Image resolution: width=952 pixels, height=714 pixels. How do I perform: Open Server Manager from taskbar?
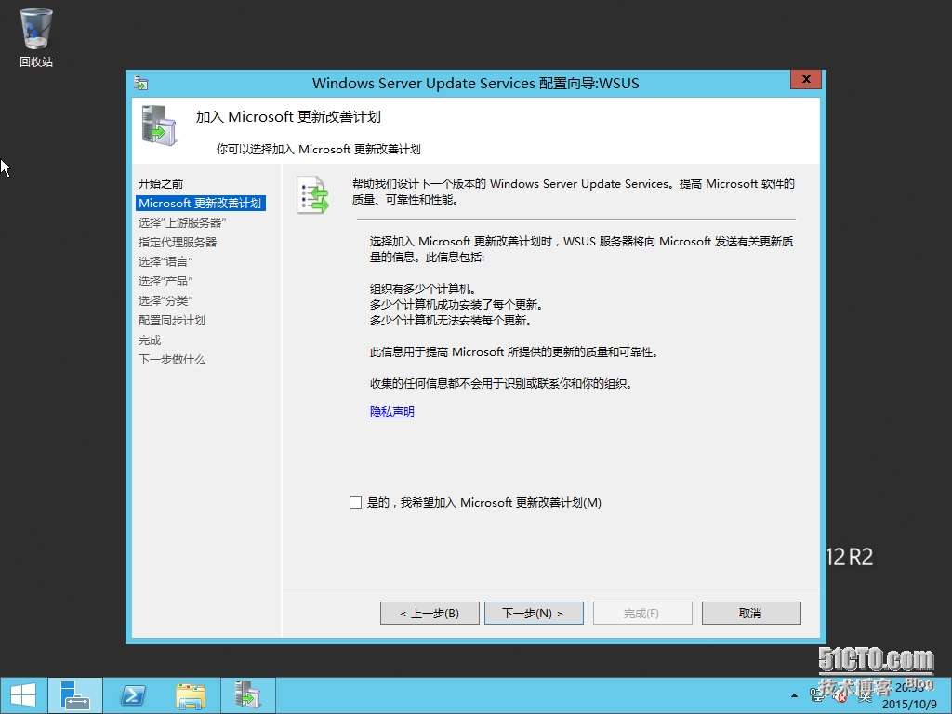[75, 695]
